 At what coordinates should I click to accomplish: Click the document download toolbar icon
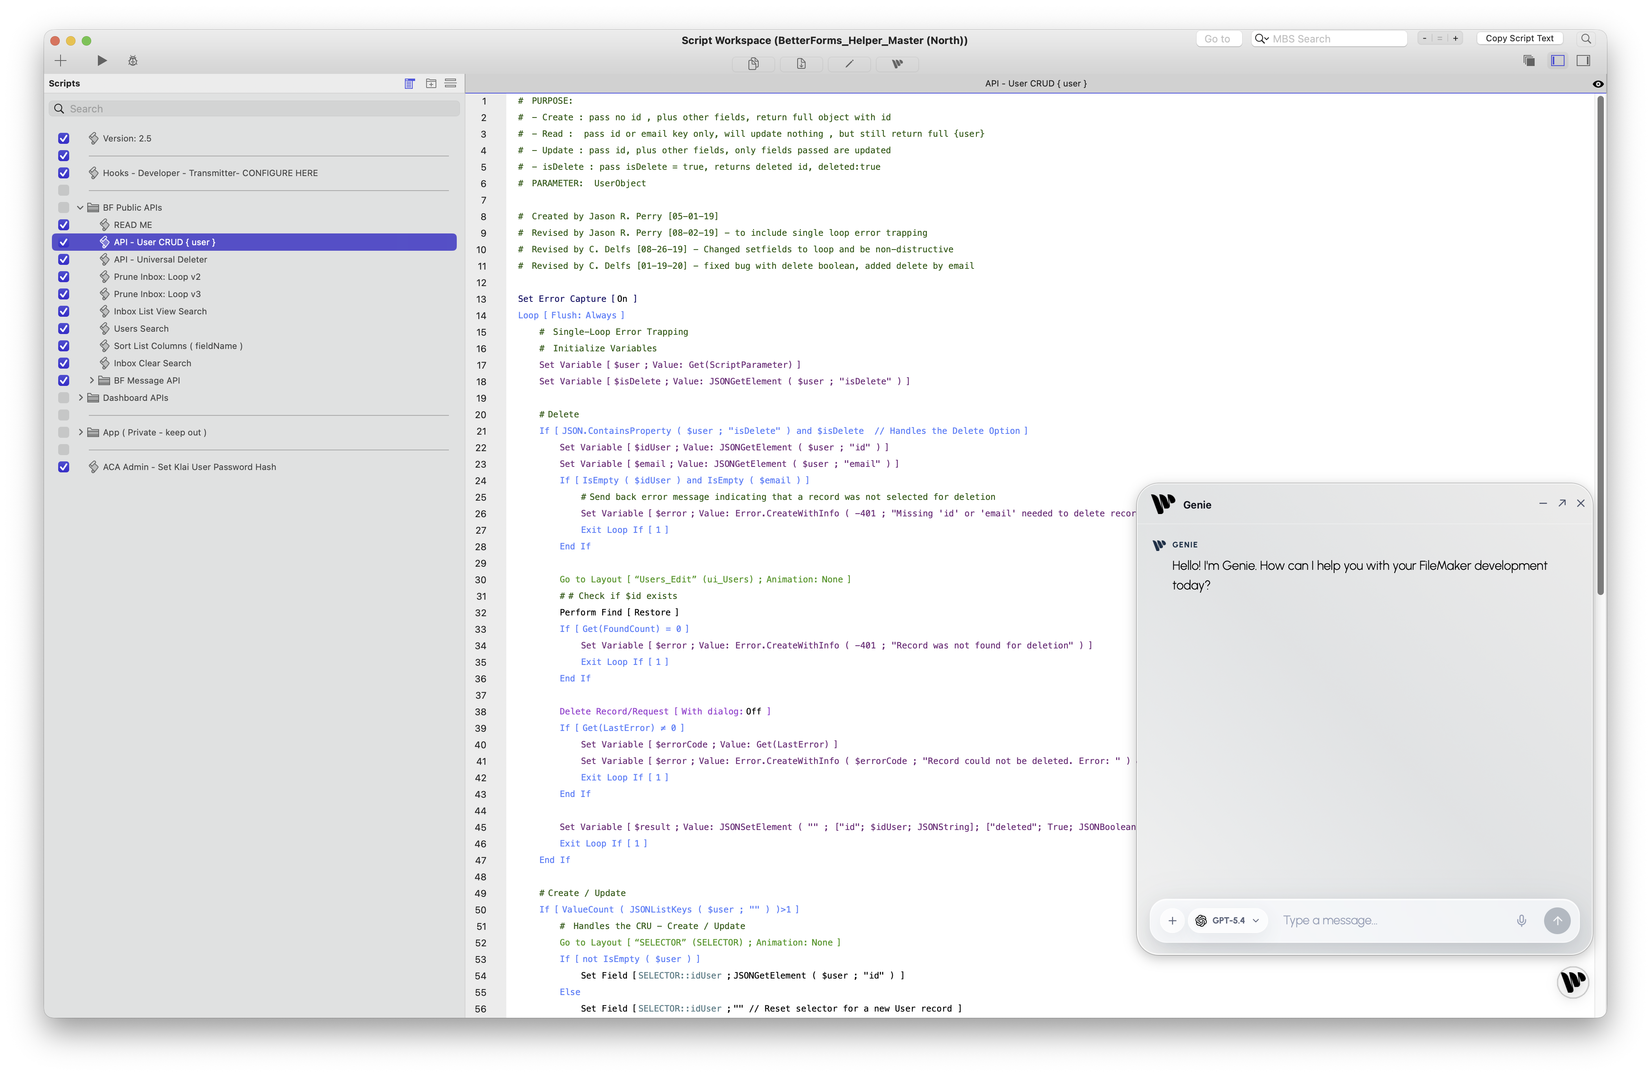(801, 64)
